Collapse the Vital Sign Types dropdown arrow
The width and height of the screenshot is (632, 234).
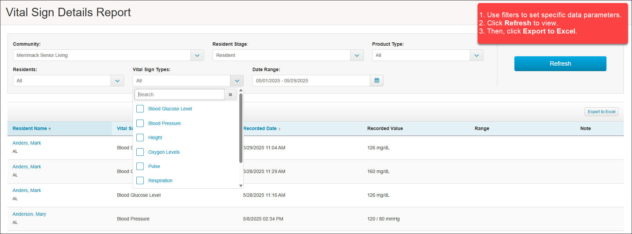[237, 81]
